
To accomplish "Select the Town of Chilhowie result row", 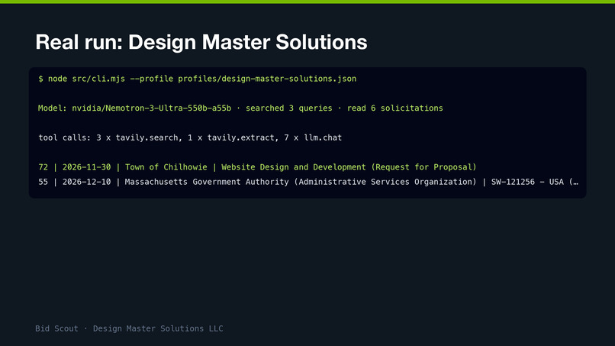I will [x=257, y=167].
